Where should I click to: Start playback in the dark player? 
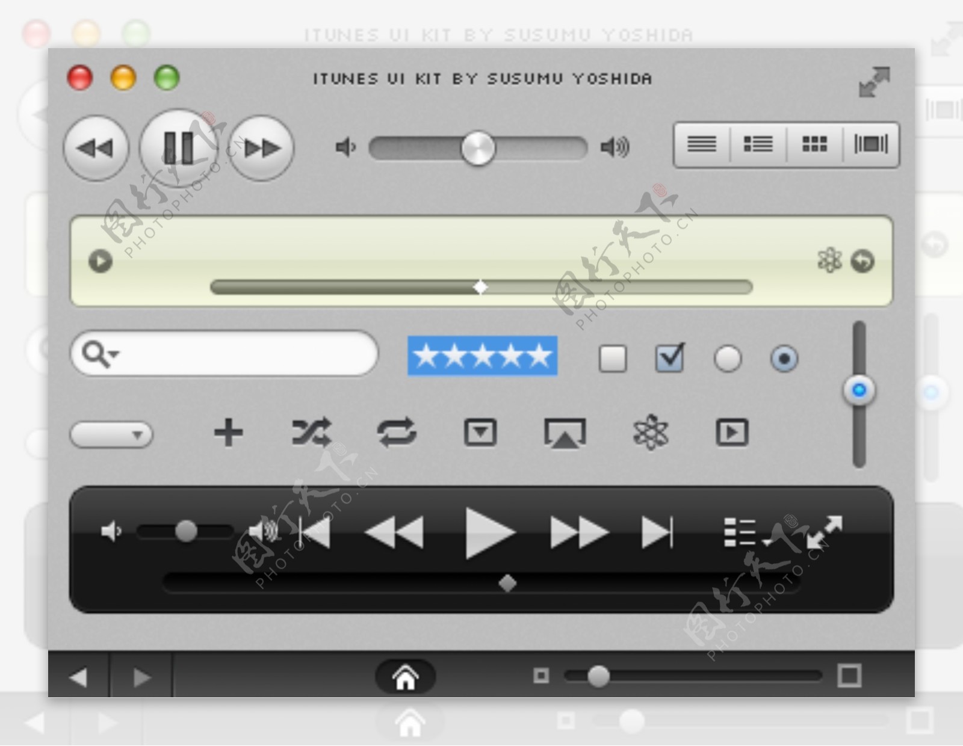(490, 533)
